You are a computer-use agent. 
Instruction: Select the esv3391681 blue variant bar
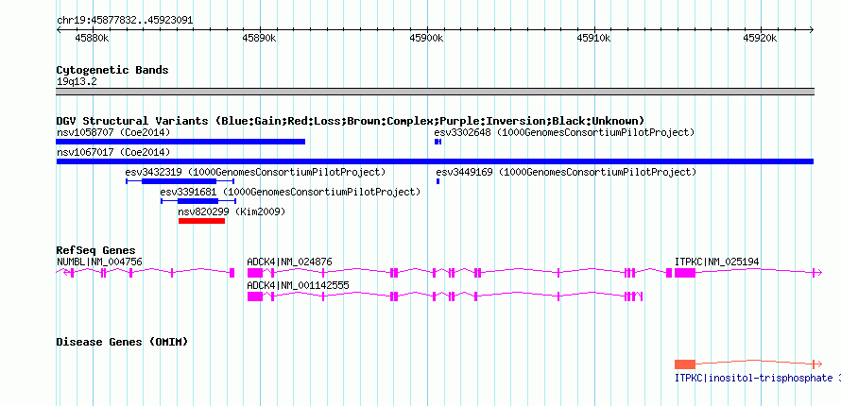197,201
